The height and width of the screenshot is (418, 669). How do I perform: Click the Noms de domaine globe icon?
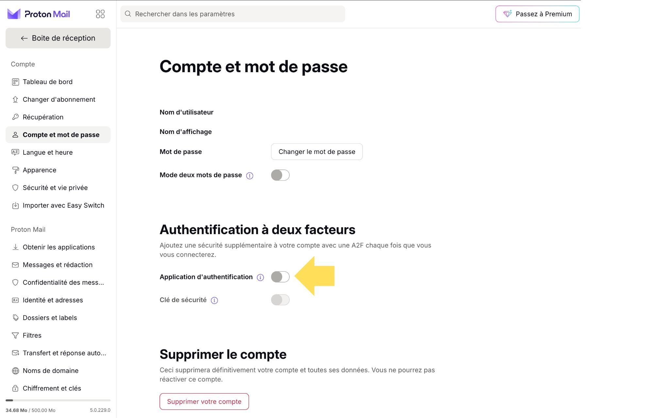(x=15, y=371)
